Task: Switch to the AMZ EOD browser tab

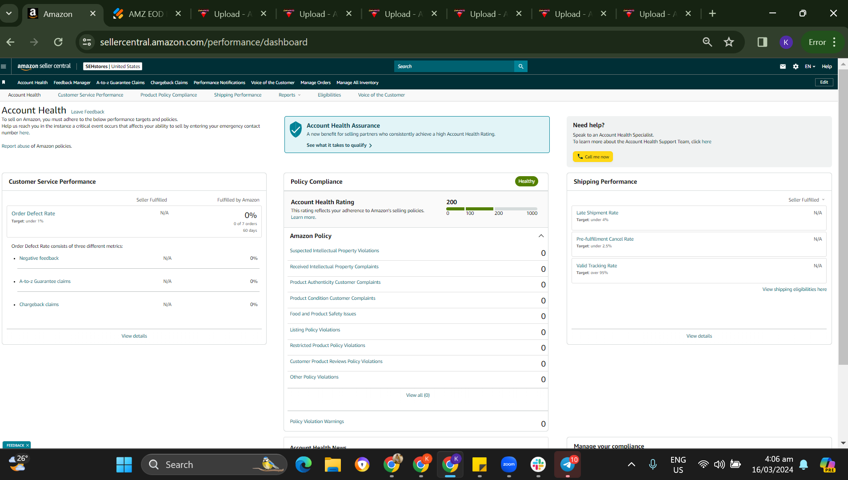Action: coord(147,14)
